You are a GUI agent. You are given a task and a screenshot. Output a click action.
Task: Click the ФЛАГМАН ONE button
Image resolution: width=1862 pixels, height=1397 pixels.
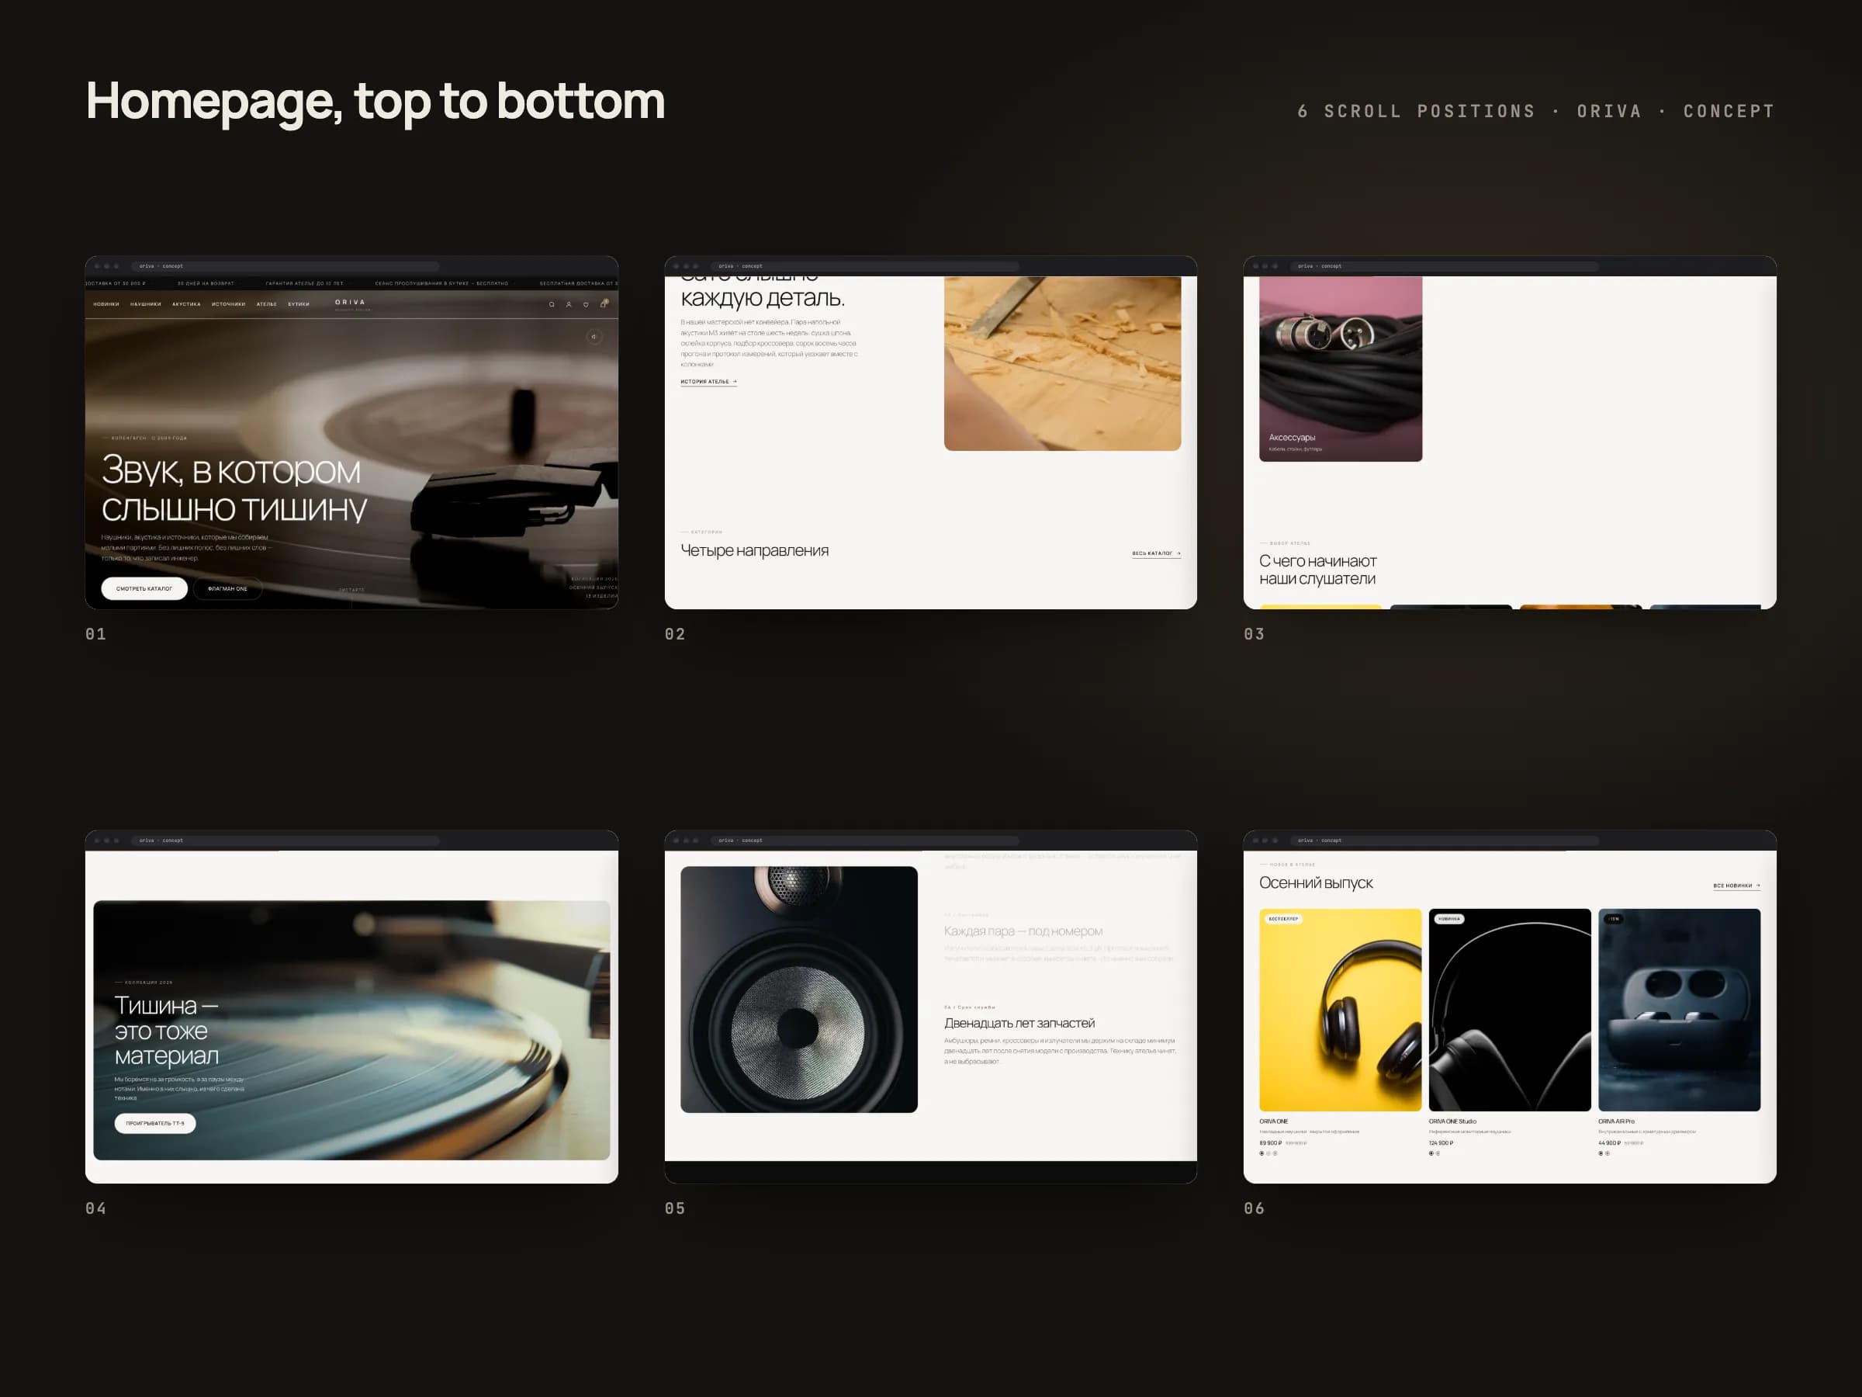pyautogui.click(x=227, y=588)
